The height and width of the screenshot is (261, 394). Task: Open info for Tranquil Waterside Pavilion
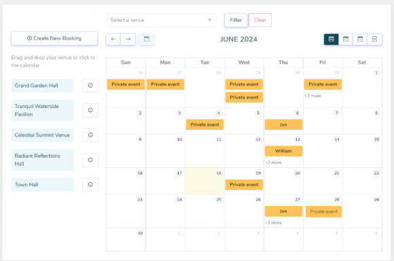point(90,110)
